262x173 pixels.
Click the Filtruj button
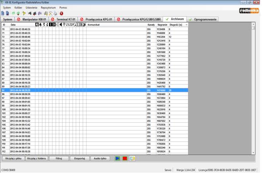pos(59,158)
